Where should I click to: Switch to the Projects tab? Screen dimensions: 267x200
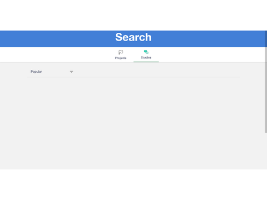tap(121, 54)
